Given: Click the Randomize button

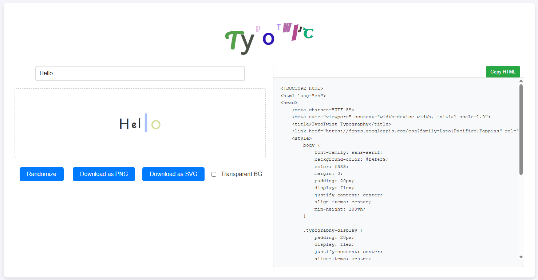Looking at the screenshot, I should click(x=41, y=174).
